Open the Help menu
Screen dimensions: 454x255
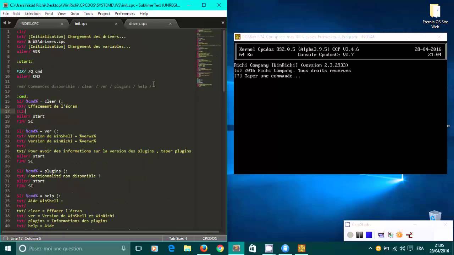click(144, 13)
